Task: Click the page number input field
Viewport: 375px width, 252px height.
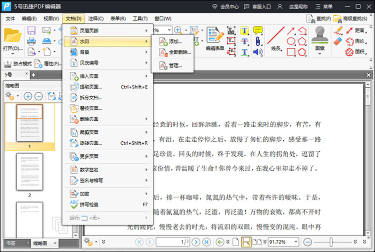Action: click(173, 242)
